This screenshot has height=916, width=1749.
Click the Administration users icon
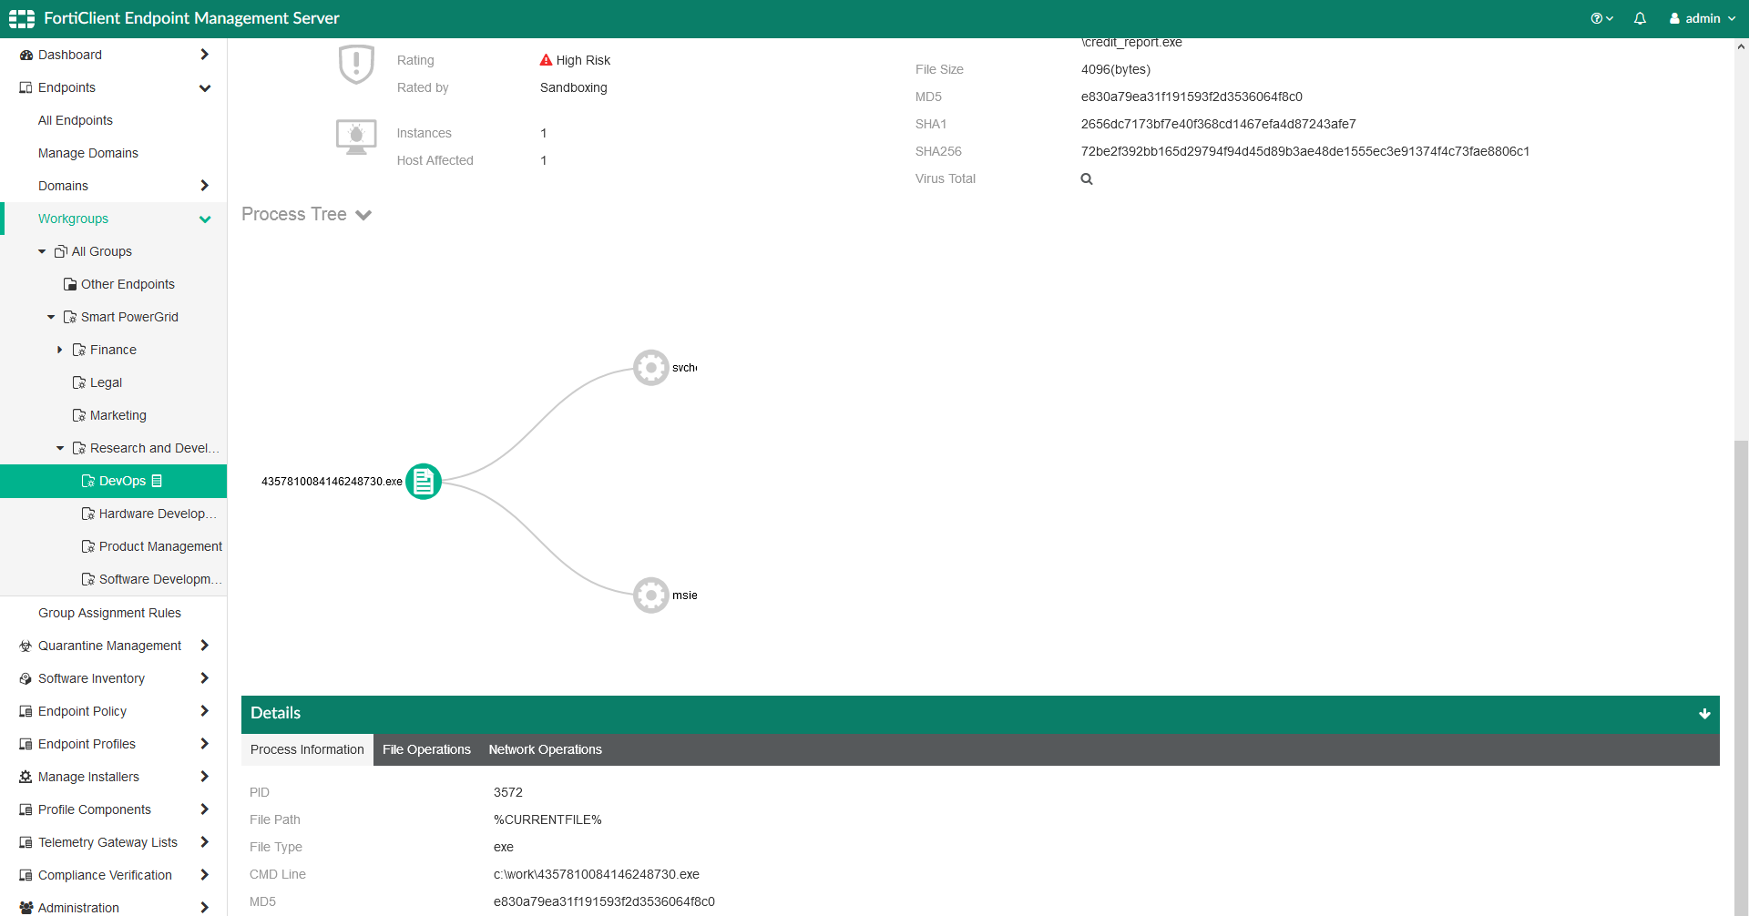pos(26,908)
